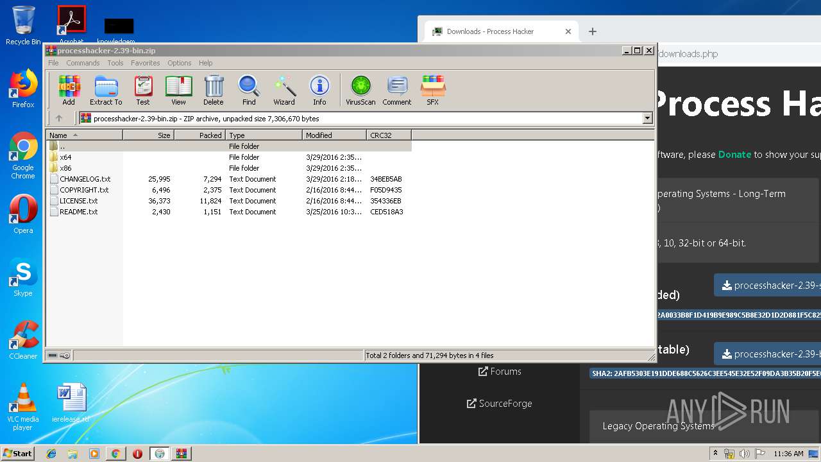This screenshot has height=462, width=821.
Task: Go up one folder level arrow
Action: 59,118
